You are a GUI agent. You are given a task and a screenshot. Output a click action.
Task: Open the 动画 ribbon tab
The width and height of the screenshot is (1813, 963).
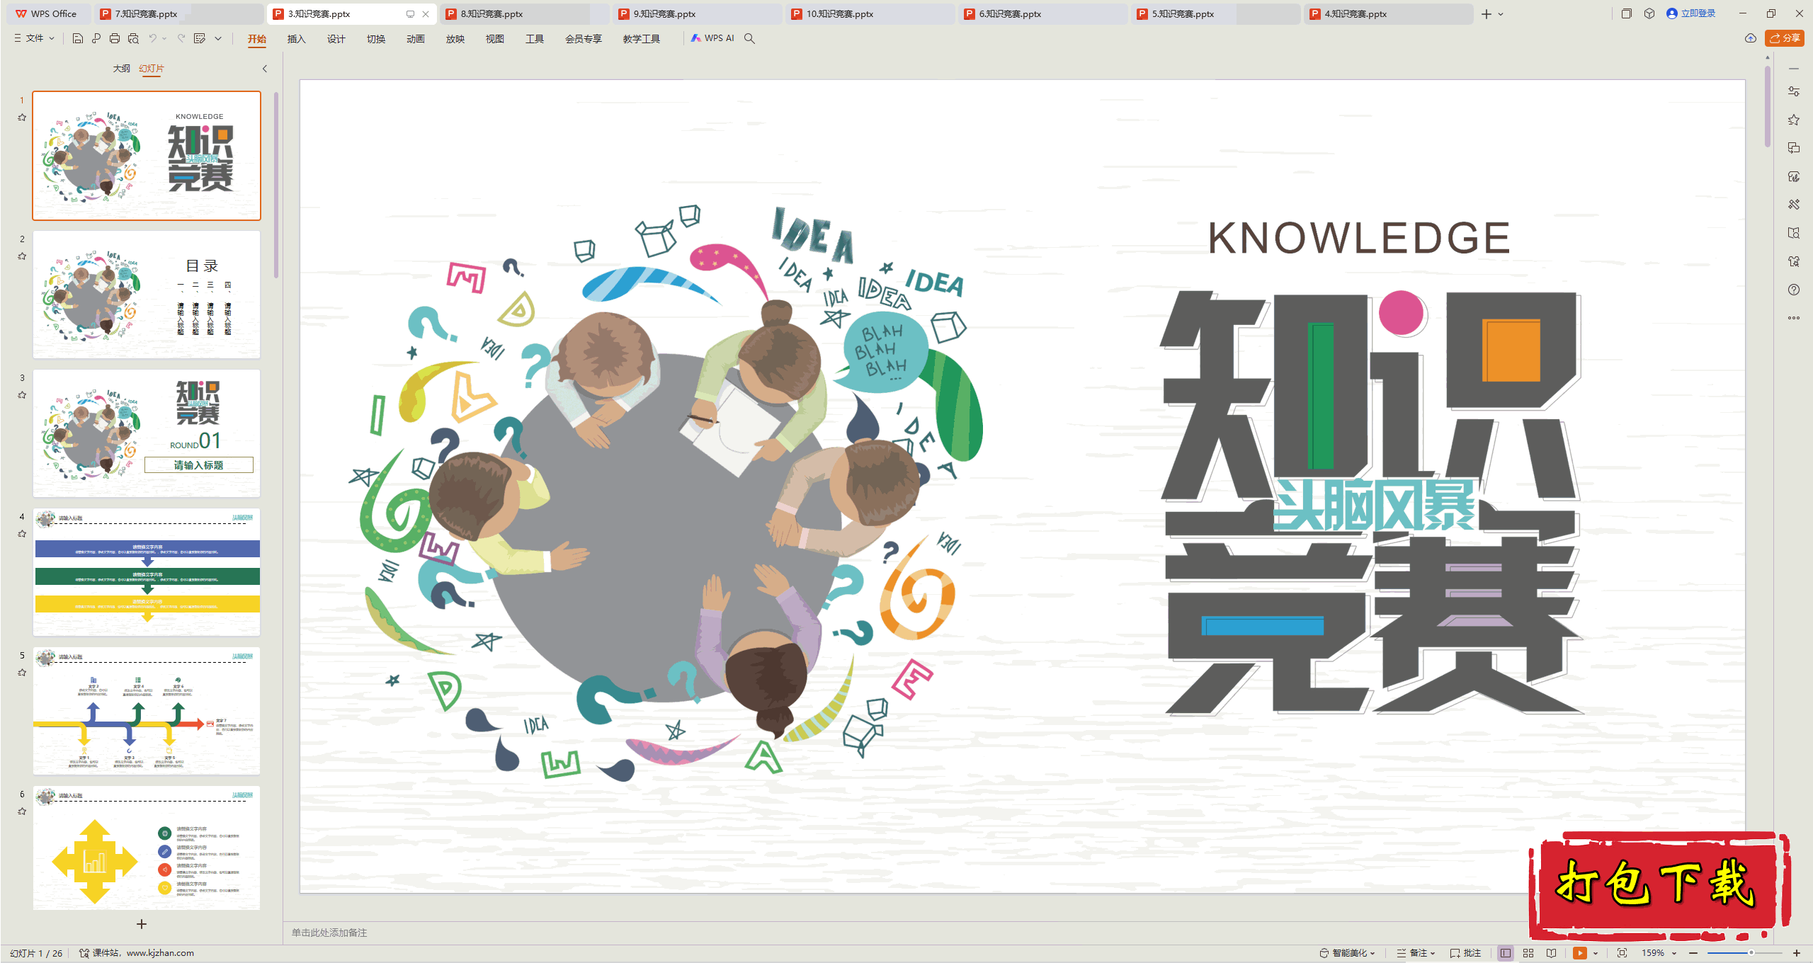coord(415,39)
